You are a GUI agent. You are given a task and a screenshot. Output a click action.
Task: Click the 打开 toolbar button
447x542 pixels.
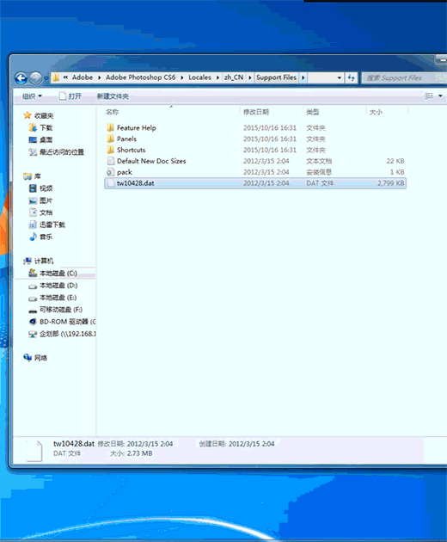pyautogui.click(x=70, y=96)
